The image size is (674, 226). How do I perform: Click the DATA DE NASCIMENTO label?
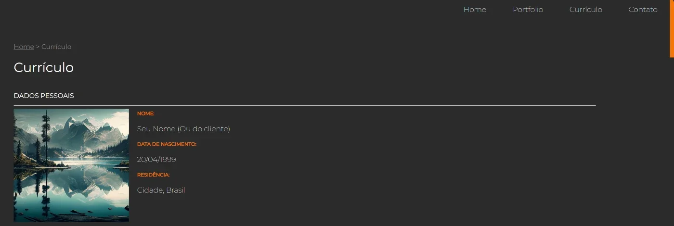[x=167, y=144]
